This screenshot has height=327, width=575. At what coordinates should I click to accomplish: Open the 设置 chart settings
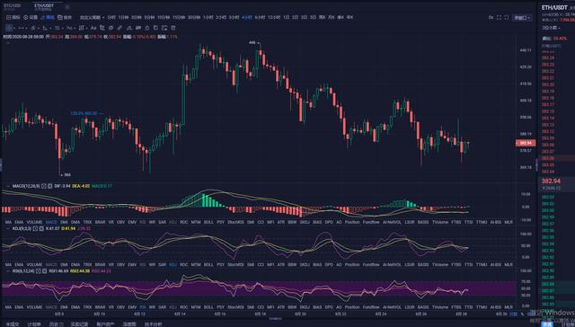pos(31,17)
